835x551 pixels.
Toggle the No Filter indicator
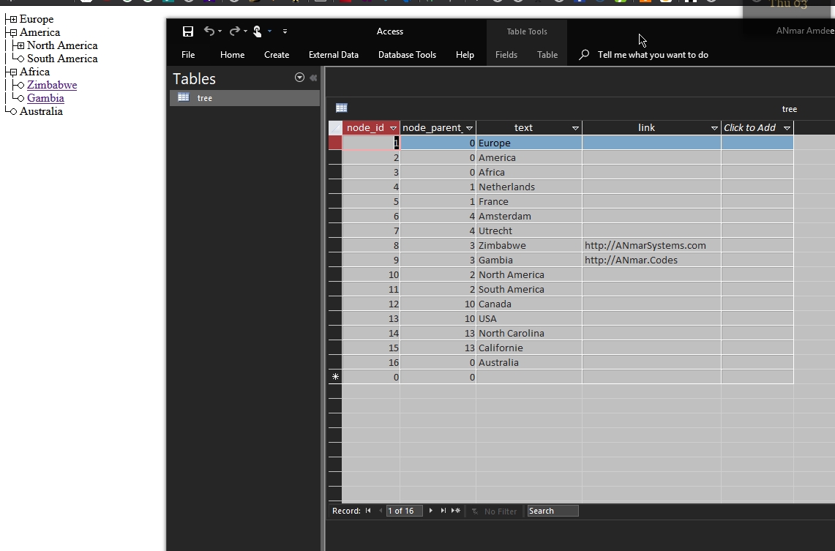tap(495, 511)
